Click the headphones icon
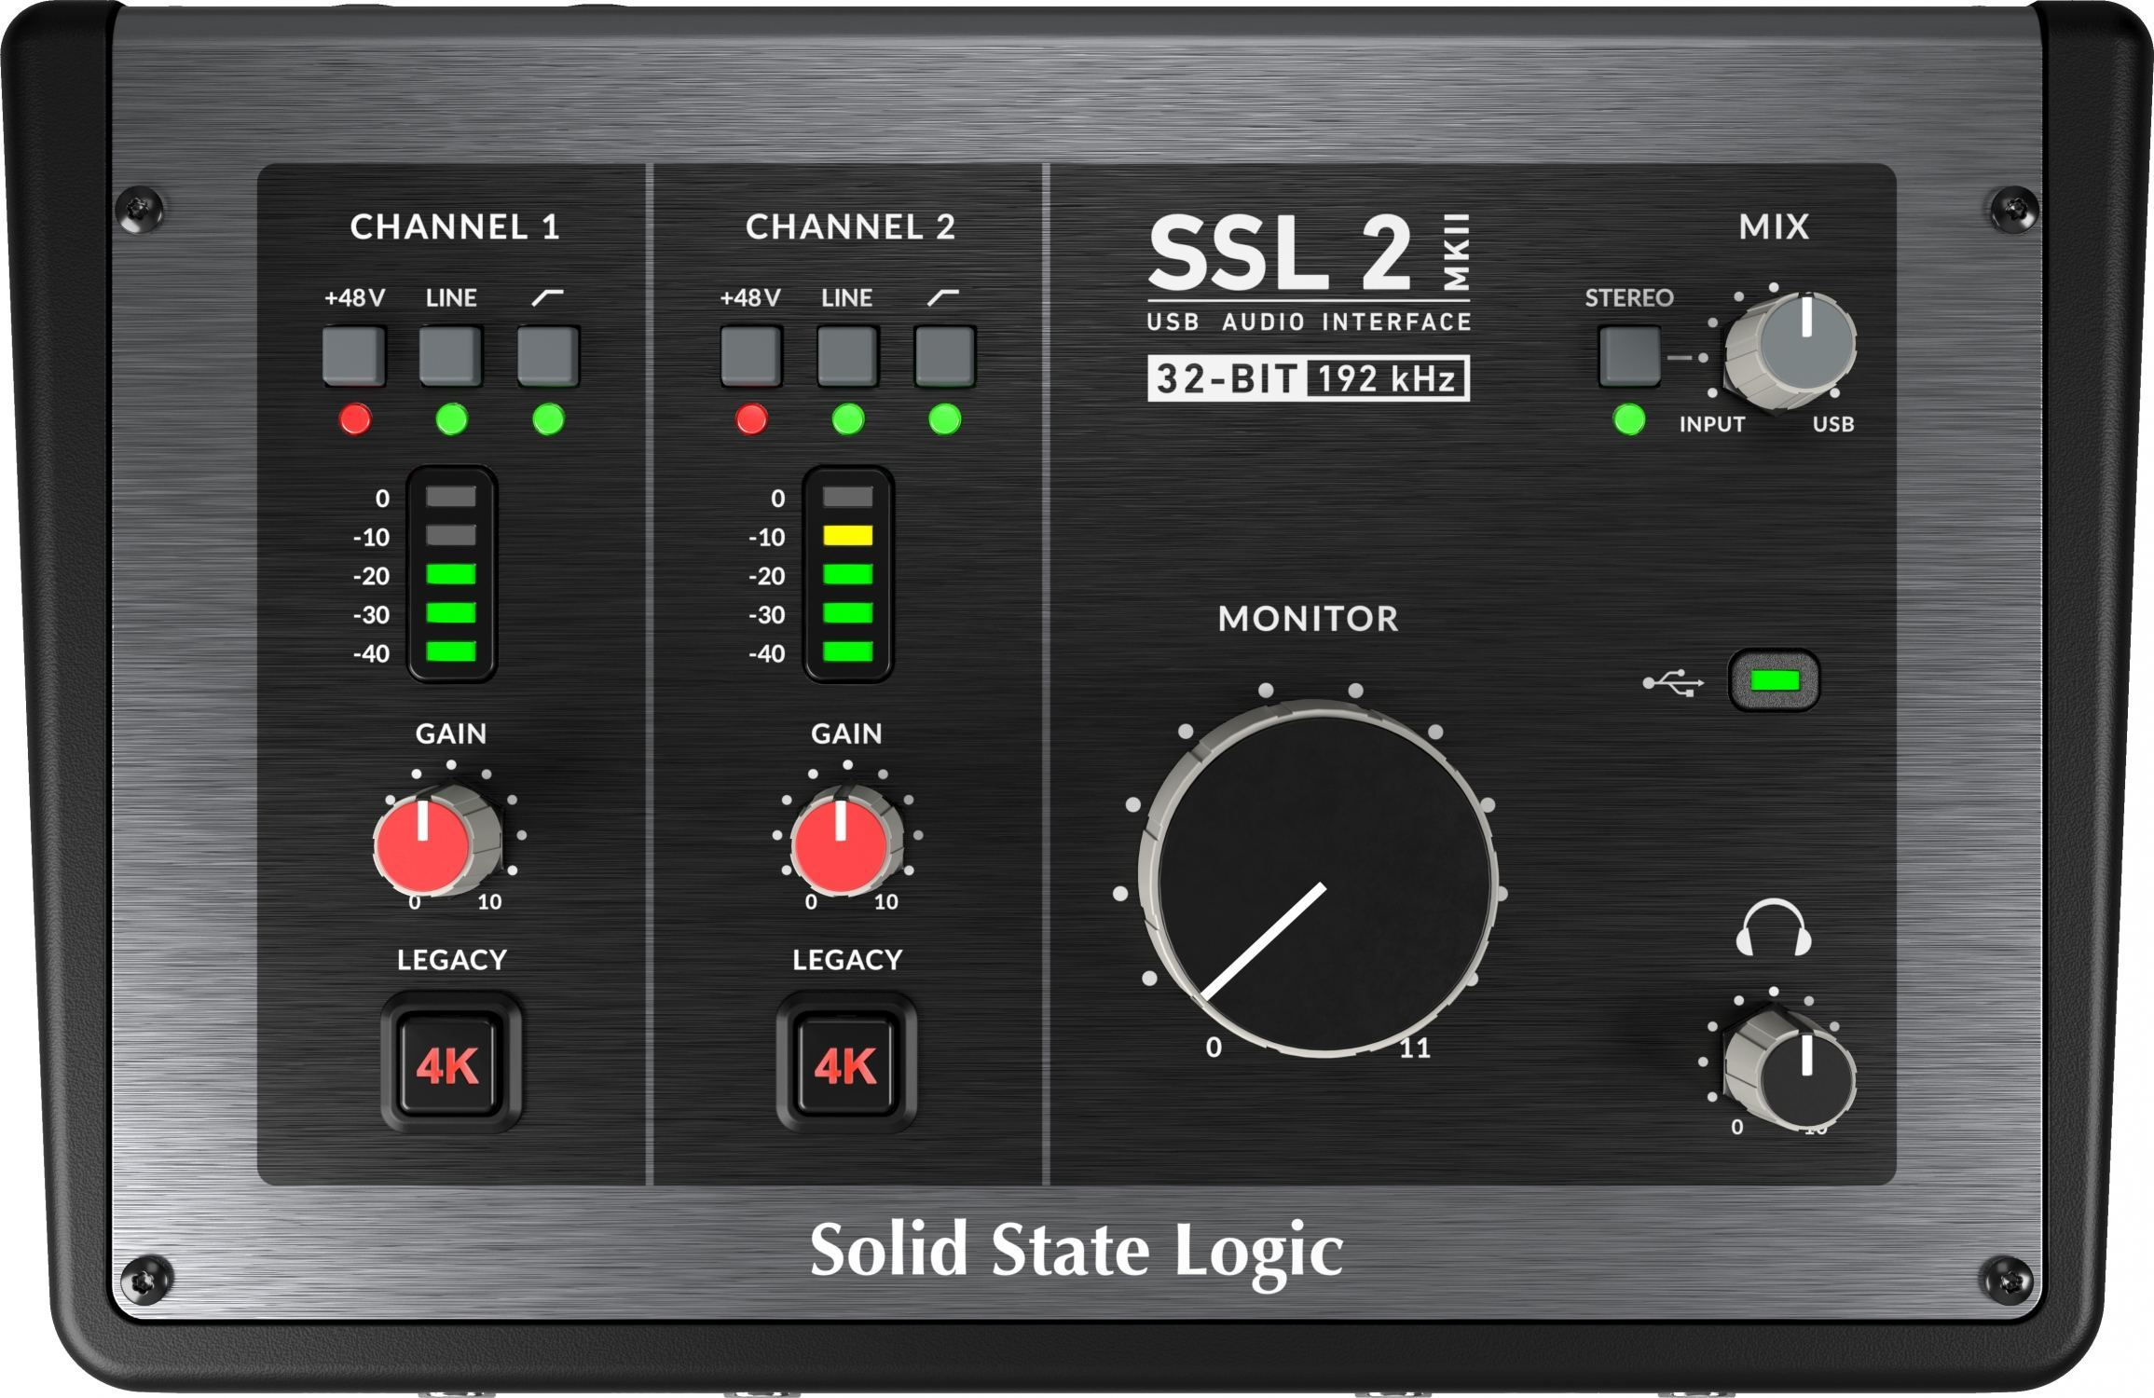Viewport: 2154px width, 1398px height. pos(1773,927)
